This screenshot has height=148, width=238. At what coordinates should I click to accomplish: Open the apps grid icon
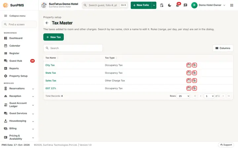coord(232,5)
